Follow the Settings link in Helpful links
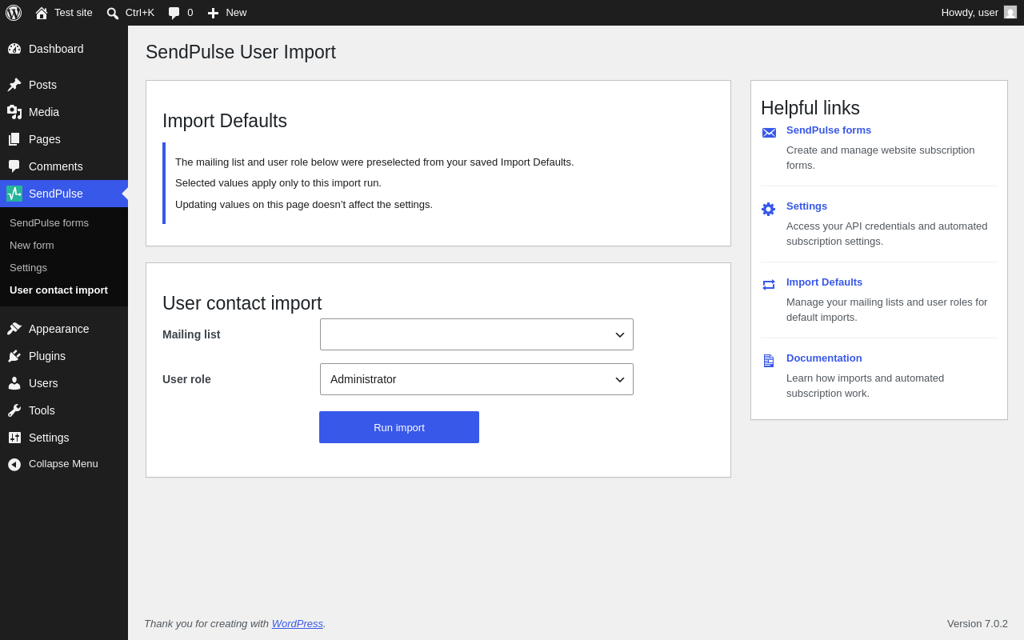This screenshot has width=1024, height=640. click(806, 206)
